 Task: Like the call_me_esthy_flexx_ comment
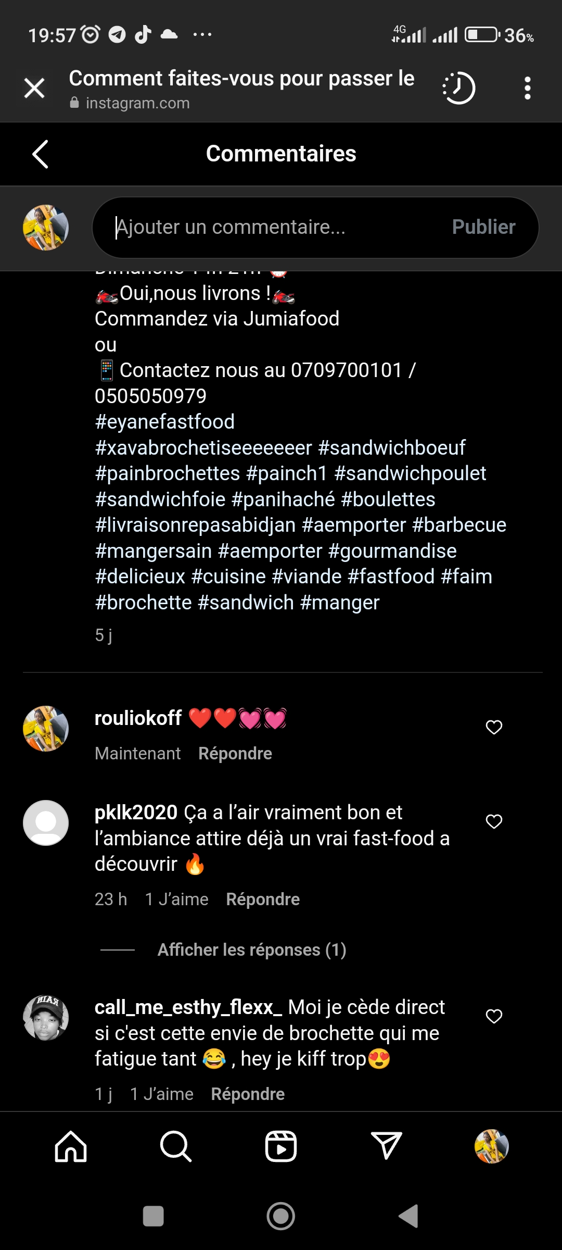(x=494, y=1016)
